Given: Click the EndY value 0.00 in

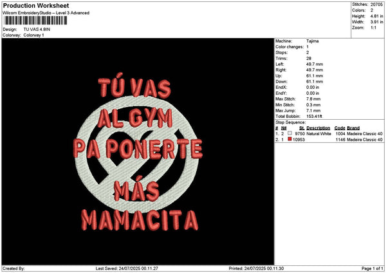Looking at the screenshot, I should pos(313,93).
